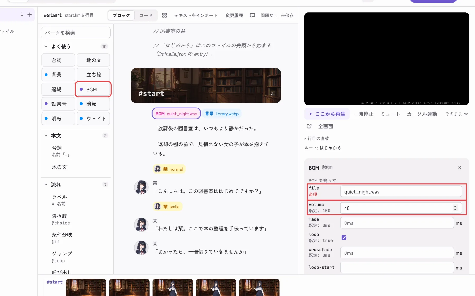The width and height of the screenshot is (475, 296).
Task: Open the grid view icon in toolbar
Action: [x=164, y=15]
